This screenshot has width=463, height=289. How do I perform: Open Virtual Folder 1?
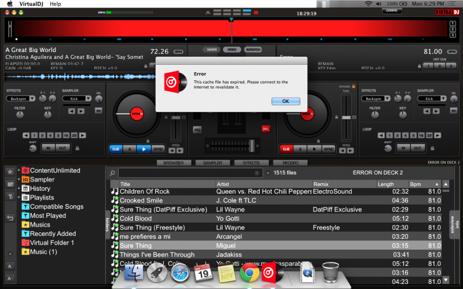pyautogui.click(x=48, y=243)
